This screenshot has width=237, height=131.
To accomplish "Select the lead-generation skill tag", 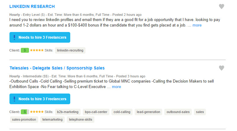I will (148, 112).
